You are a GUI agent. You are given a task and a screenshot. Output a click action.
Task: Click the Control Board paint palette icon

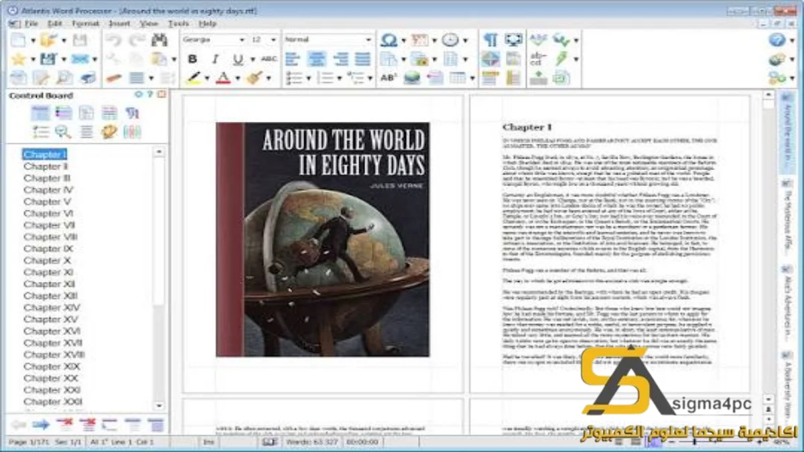[109, 132]
